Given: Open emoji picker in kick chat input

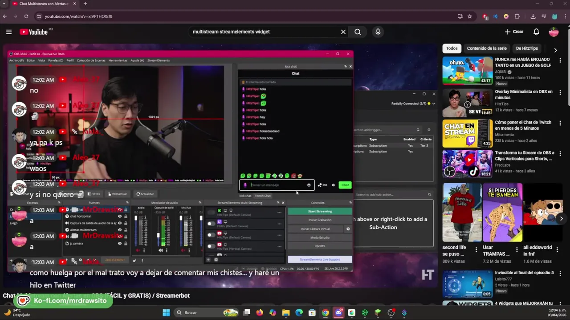Looking at the screenshot, I should 309,185.
